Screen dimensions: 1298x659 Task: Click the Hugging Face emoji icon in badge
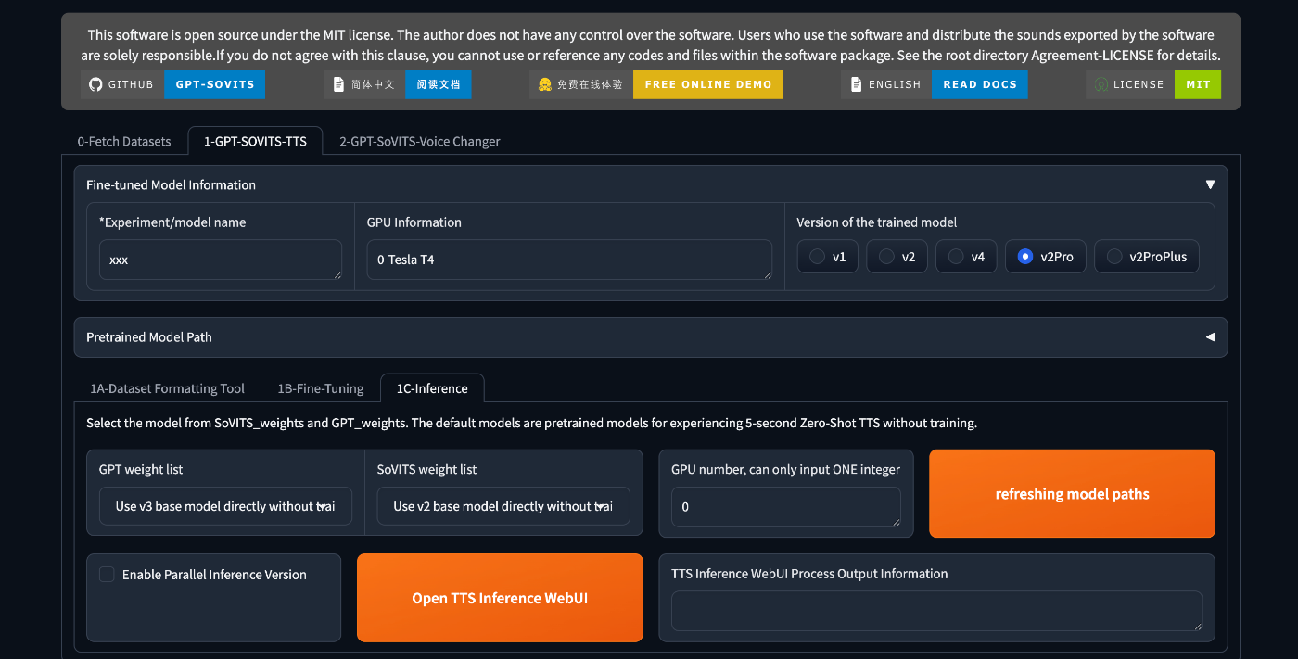click(x=545, y=84)
